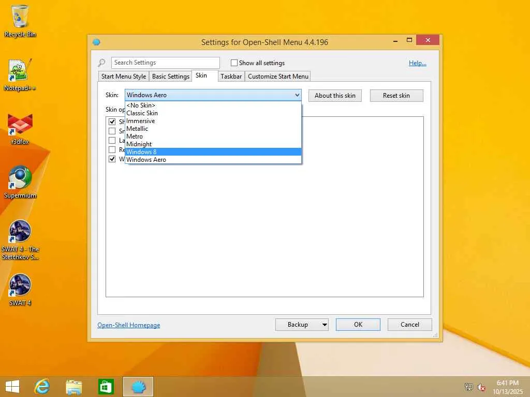The width and height of the screenshot is (530, 397).
Task: Select the Notepad++ desktop shortcut
Action: 20,75
